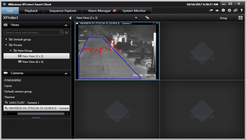Image resolution: width=246 pixels, height=140 pixels.
Task: Open the New View (2 x 2) dropdown arrow
Action: coord(136,18)
